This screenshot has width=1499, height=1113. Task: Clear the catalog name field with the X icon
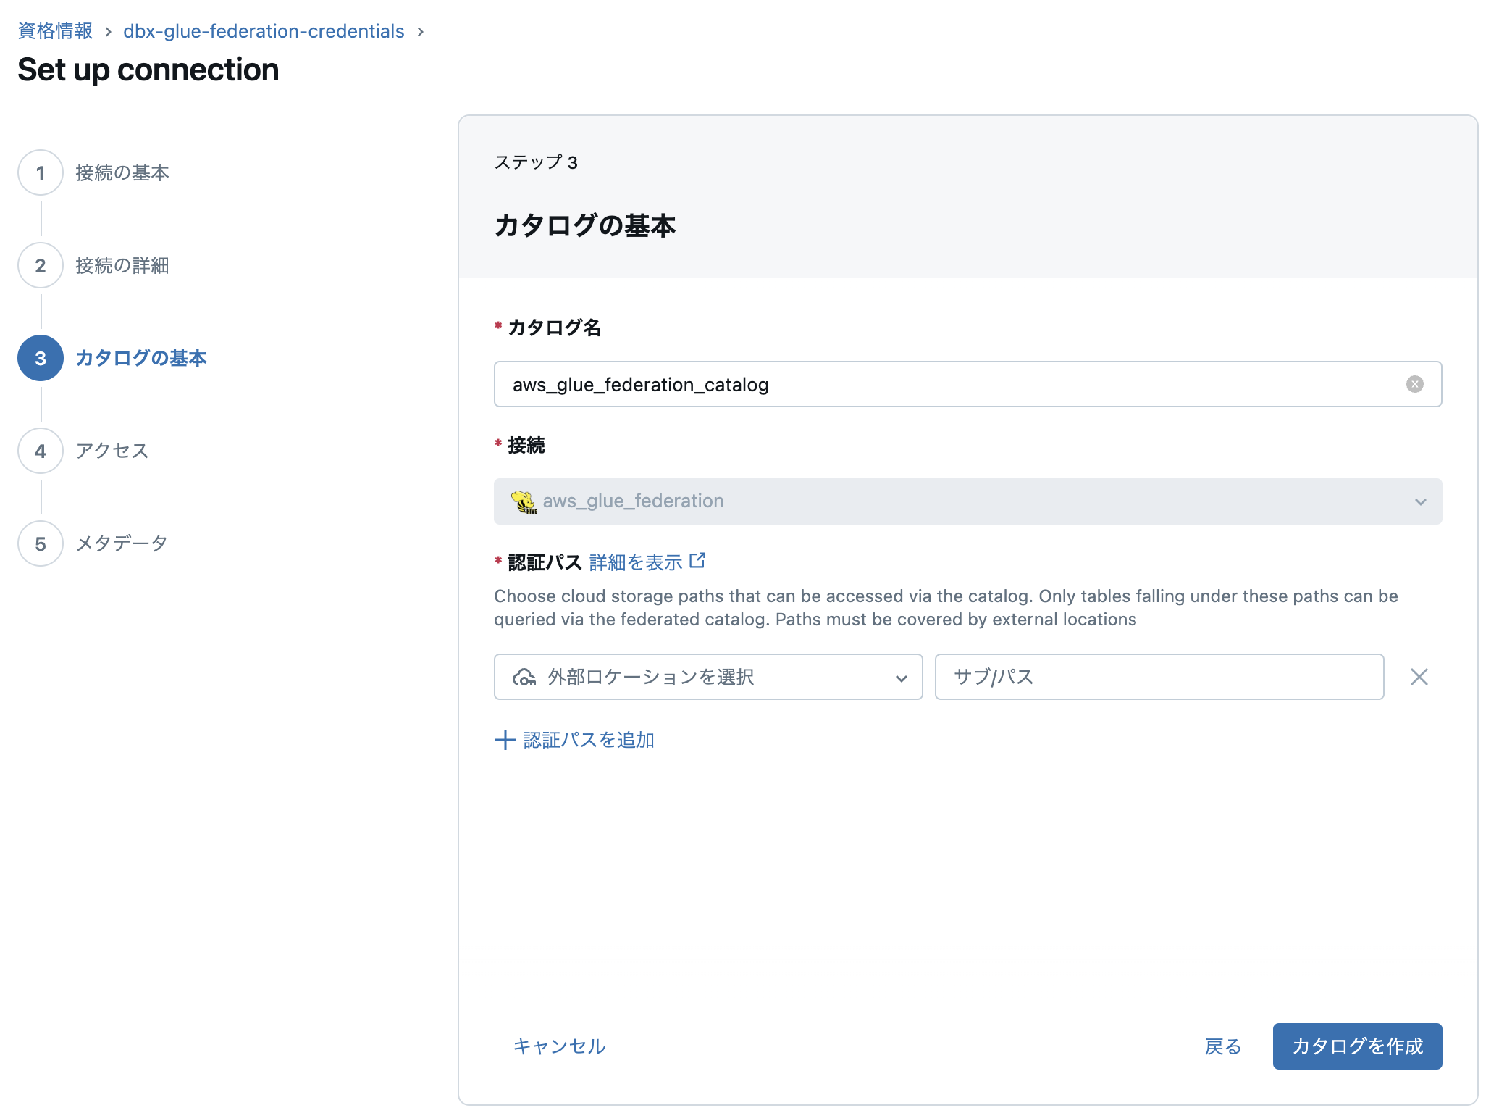1414,384
